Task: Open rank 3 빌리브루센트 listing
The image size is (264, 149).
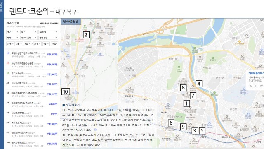Action: pos(32,74)
